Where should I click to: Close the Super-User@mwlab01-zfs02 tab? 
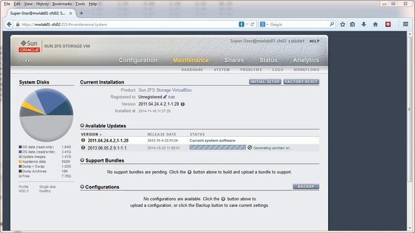pos(71,13)
